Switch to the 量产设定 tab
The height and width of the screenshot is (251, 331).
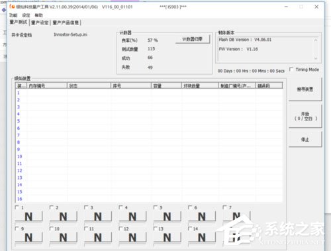pyautogui.click(x=40, y=23)
